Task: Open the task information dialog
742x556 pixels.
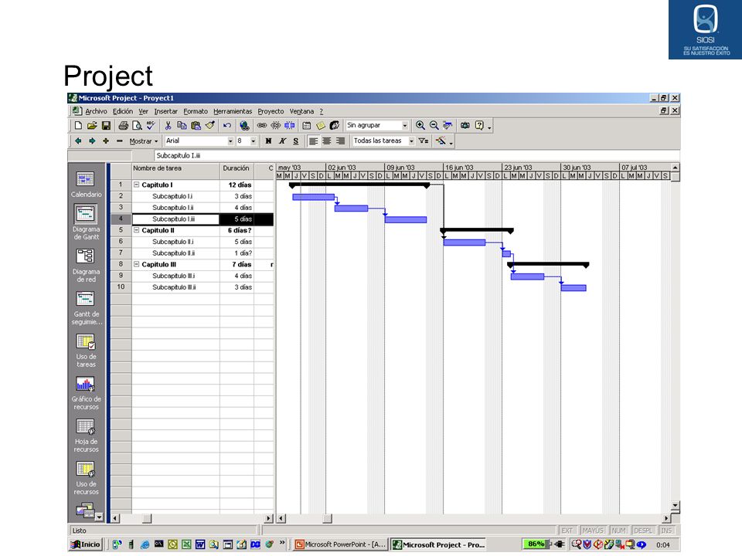Action: [307, 125]
